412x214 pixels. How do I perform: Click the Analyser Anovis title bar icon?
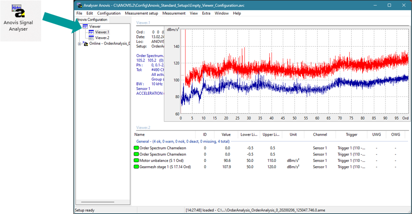(x=79, y=5)
